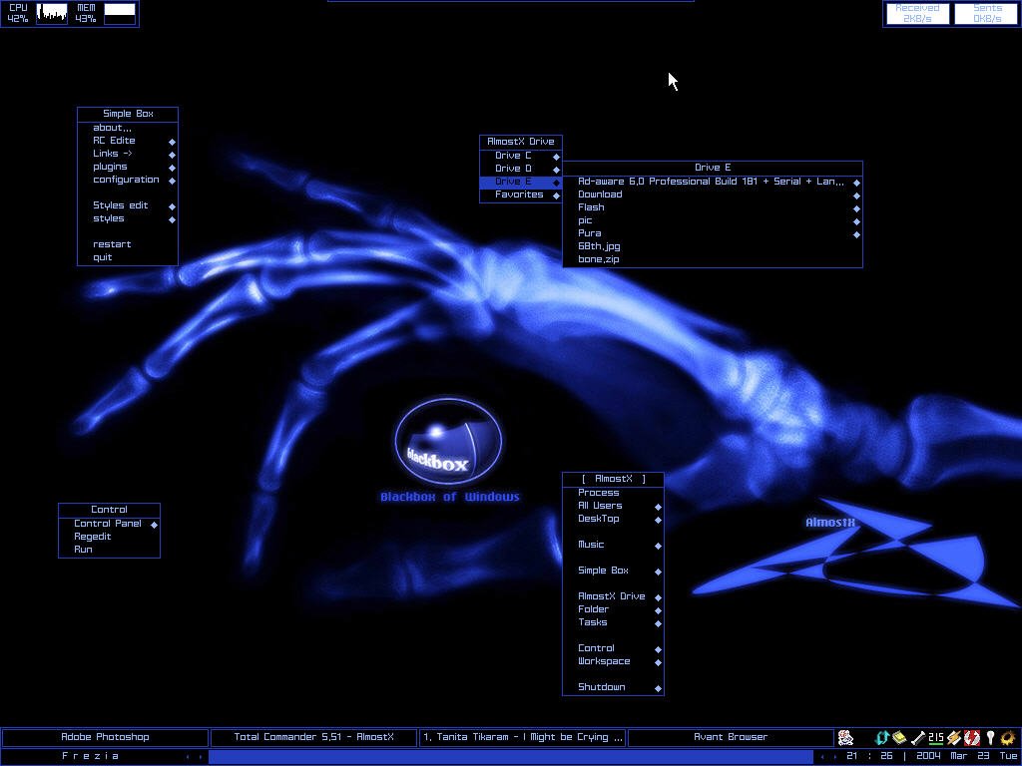
Task: Switch to Total Commander 5.51 taskbar button
Action: tap(313, 737)
